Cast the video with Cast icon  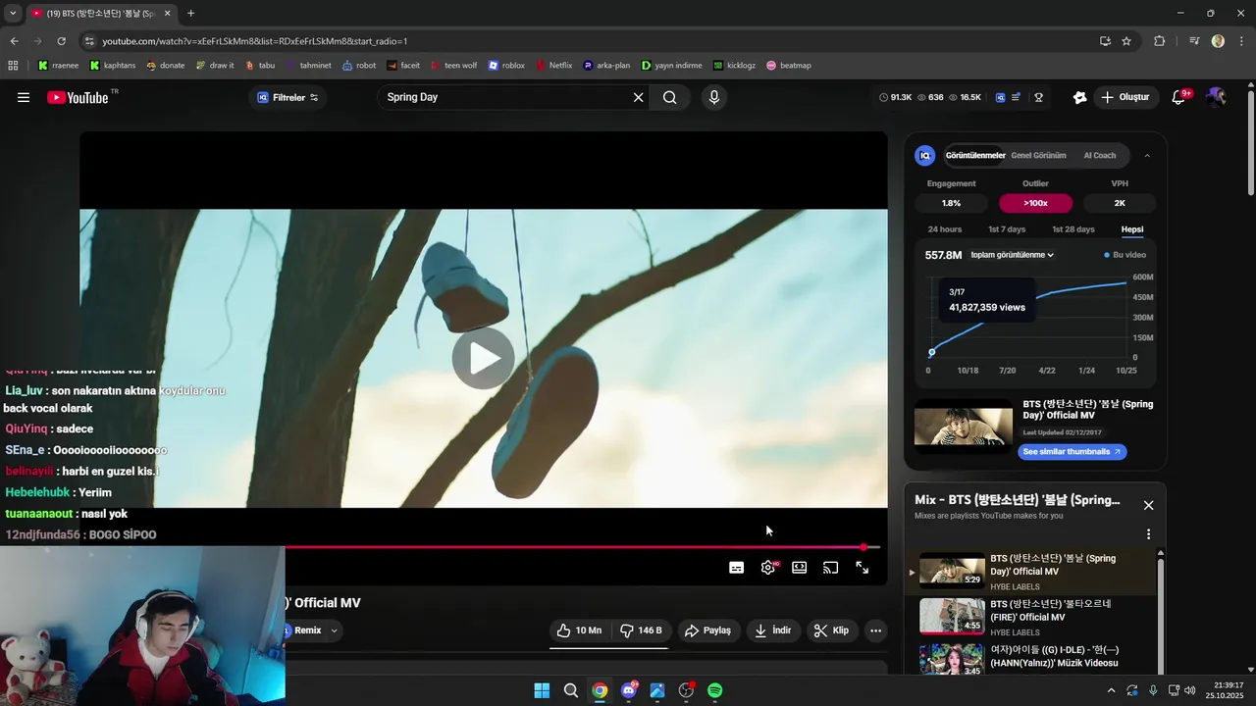coord(831,568)
